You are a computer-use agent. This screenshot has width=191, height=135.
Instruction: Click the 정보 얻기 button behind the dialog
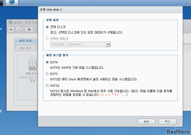point(25,48)
